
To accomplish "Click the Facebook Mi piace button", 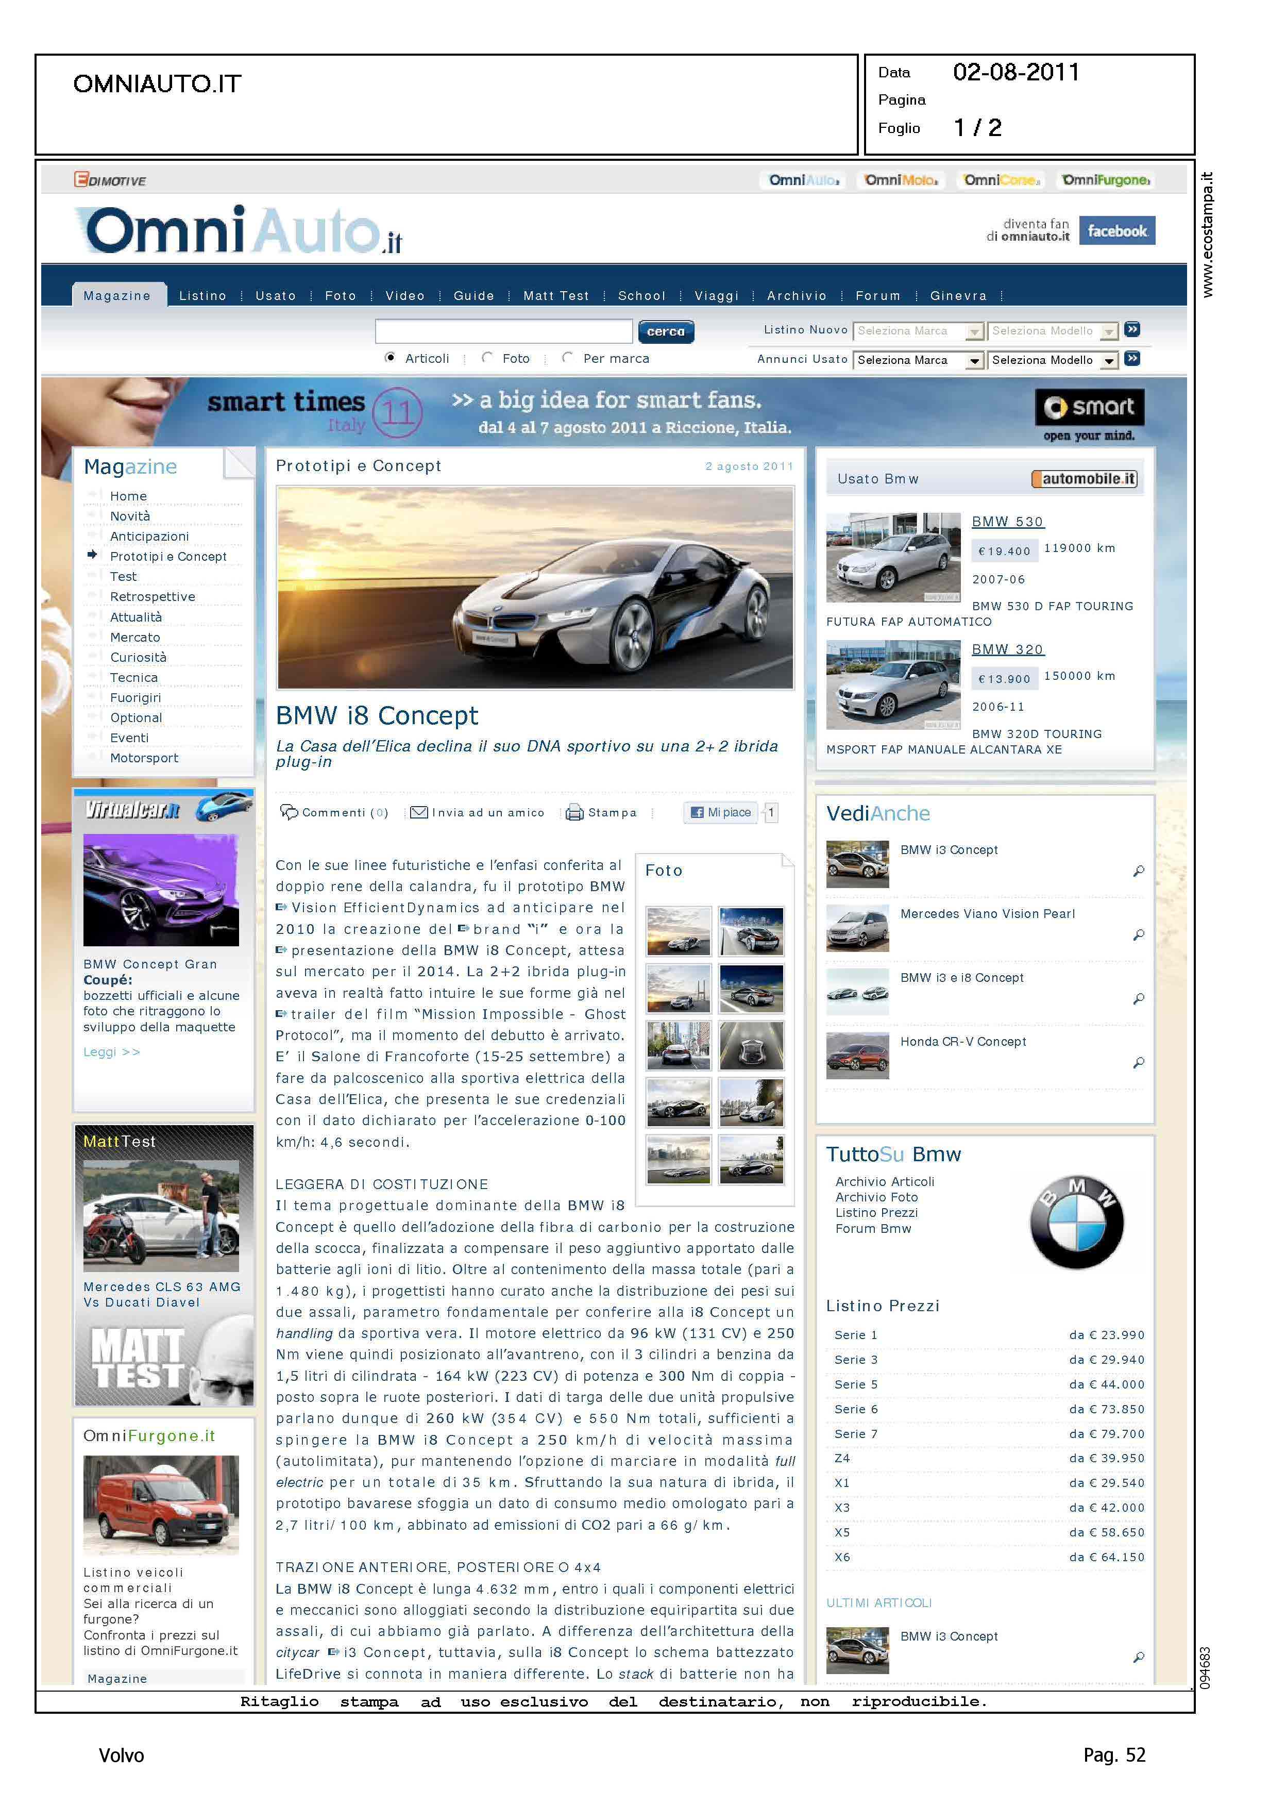I will 721,812.
